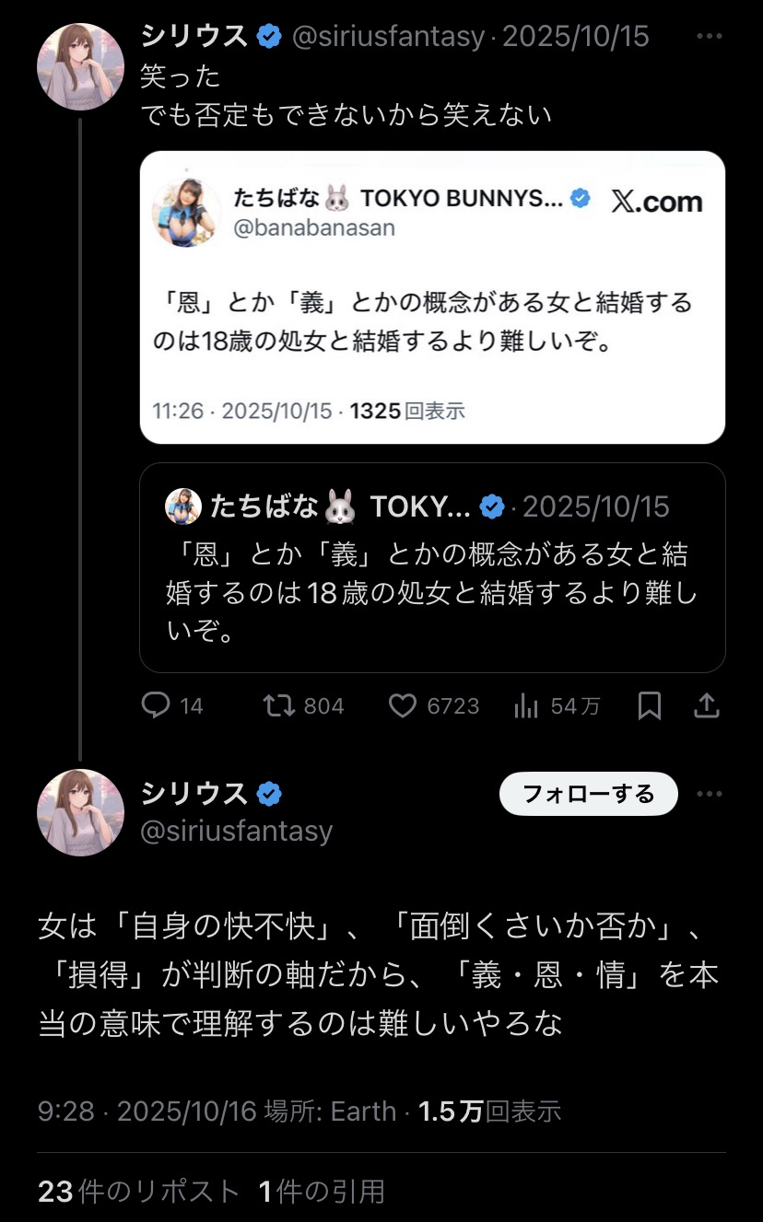Tap the repost icon showing 804

coord(279,705)
